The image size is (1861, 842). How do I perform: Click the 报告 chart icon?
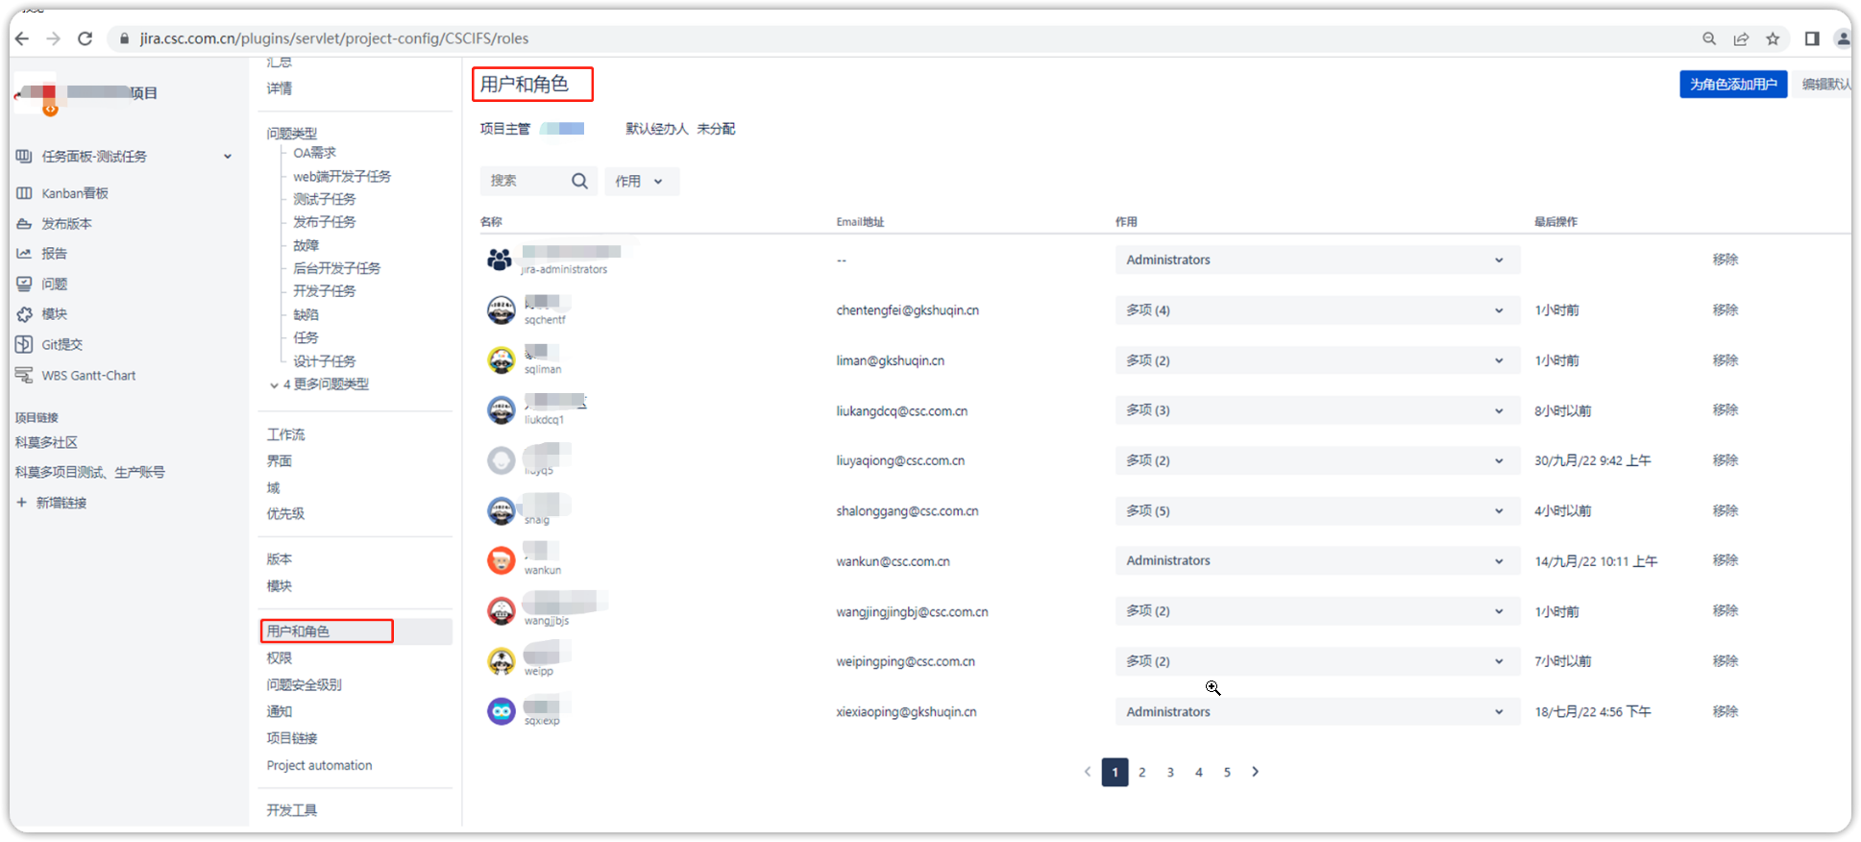tap(24, 254)
